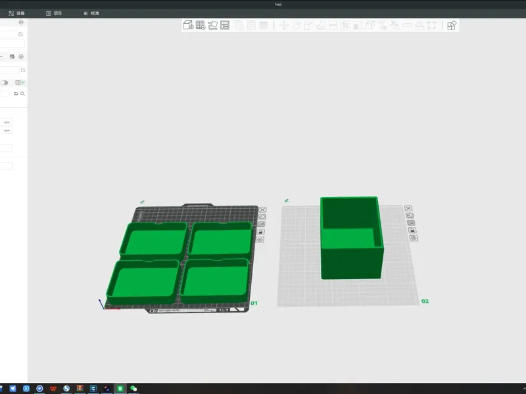Select the Lay on face tool
Image resolution: width=526 pixels, height=394 pixels.
pos(321,26)
